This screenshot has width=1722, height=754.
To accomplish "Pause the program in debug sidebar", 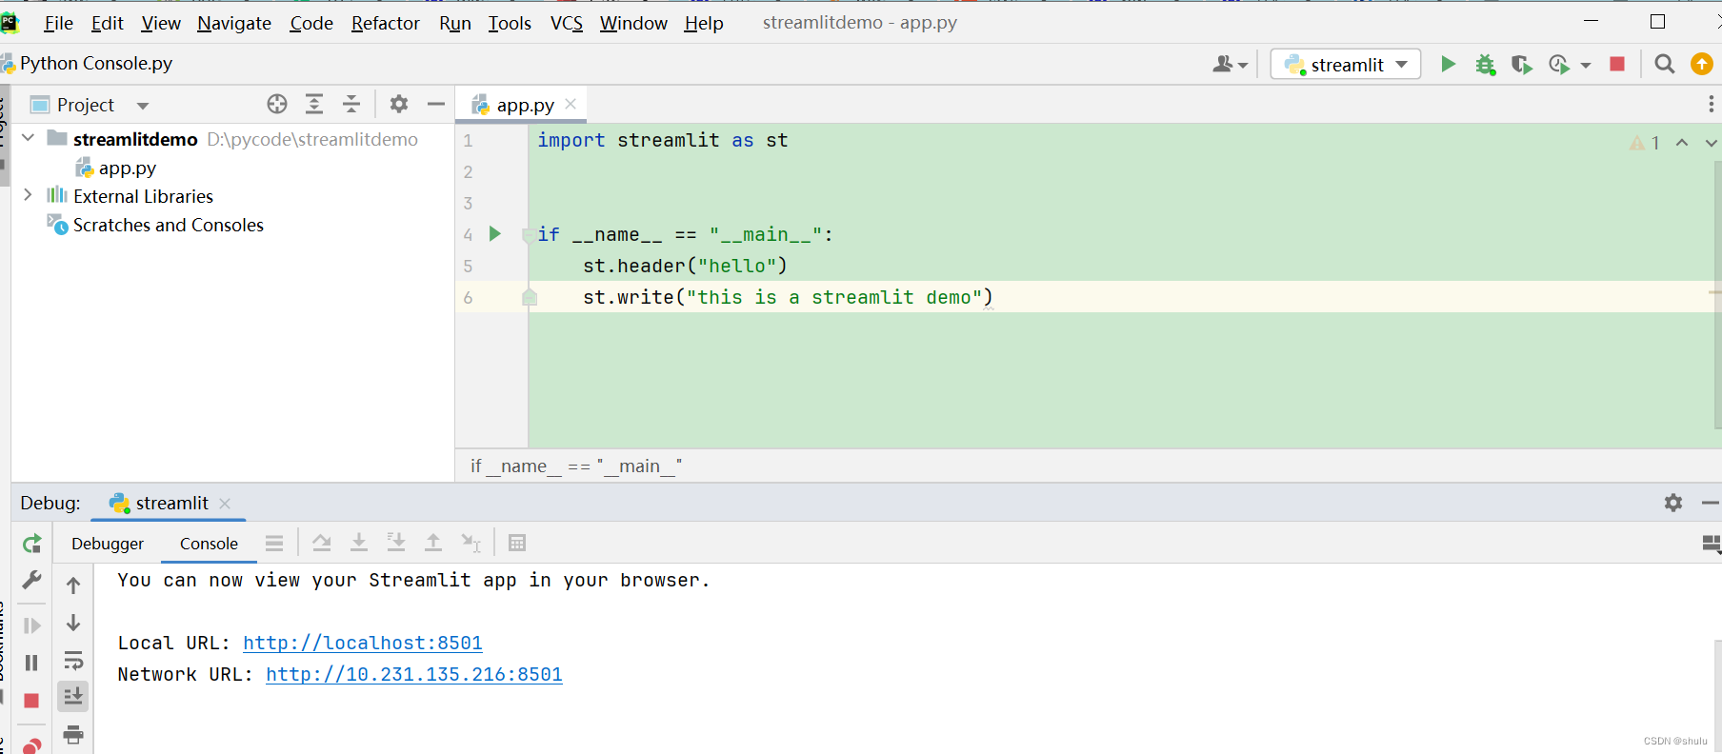I will point(31,663).
